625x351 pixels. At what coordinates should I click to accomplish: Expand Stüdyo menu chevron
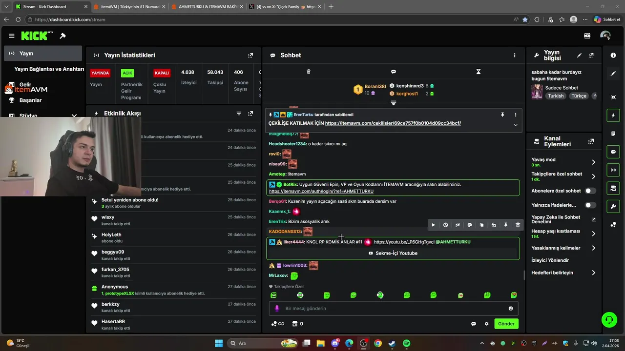click(x=74, y=116)
